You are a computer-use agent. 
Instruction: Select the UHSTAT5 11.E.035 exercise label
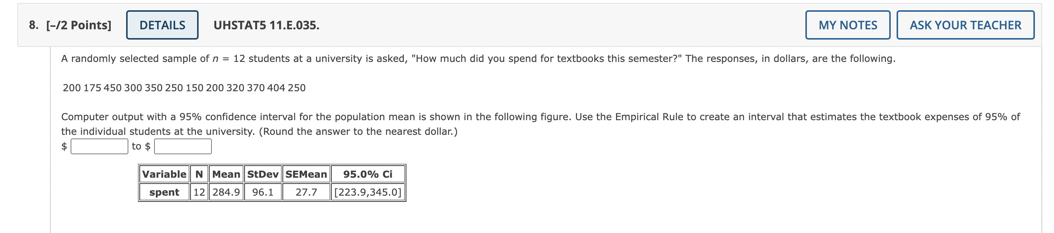[266, 26]
